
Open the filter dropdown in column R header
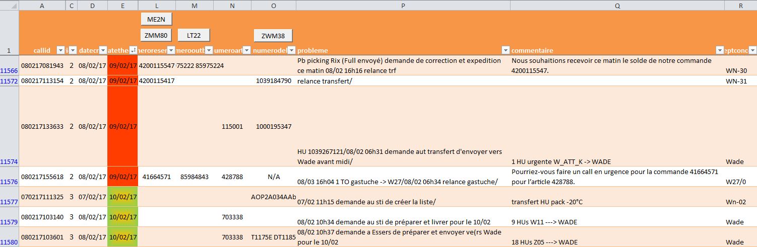coord(752,50)
